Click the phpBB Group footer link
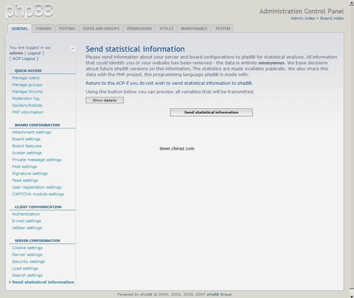 coord(219,294)
